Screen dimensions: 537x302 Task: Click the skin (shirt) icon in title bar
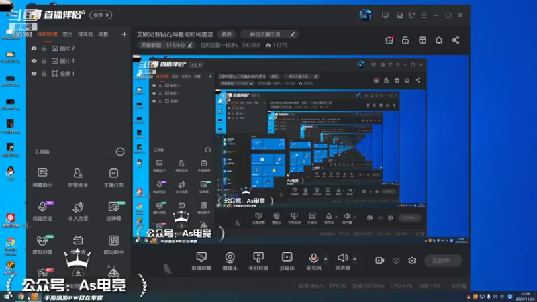411,15
